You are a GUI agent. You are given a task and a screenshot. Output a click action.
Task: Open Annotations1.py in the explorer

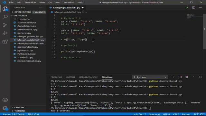pyautogui.click(x=27, y=29)
